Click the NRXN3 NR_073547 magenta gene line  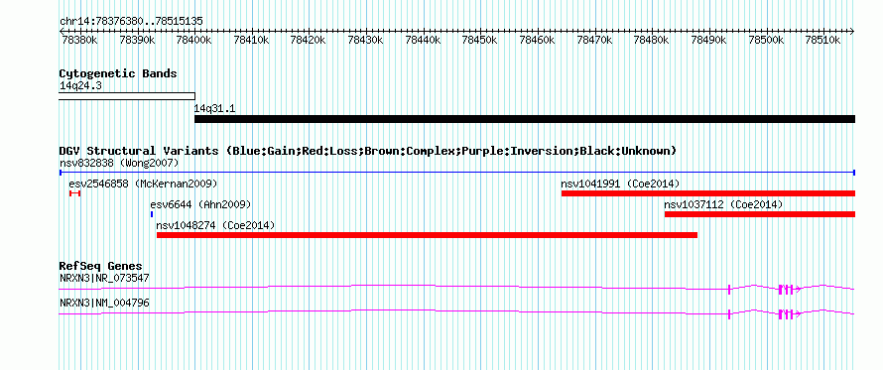click(457, 289)
